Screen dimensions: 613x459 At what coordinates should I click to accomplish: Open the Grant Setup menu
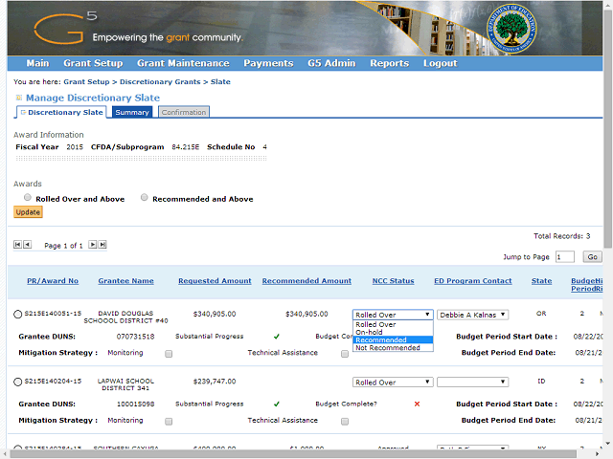[x=93, y=63]
